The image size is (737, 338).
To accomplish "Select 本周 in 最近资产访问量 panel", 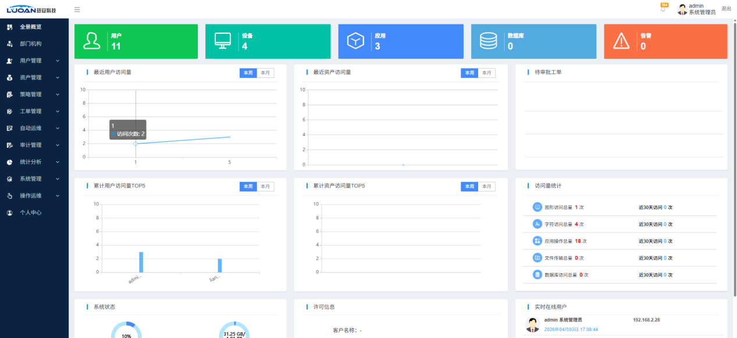I will tap(470, 73).
